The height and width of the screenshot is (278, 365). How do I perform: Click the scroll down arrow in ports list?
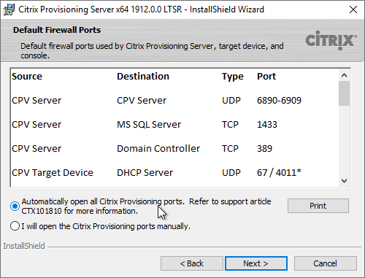[x=344, y=181]
